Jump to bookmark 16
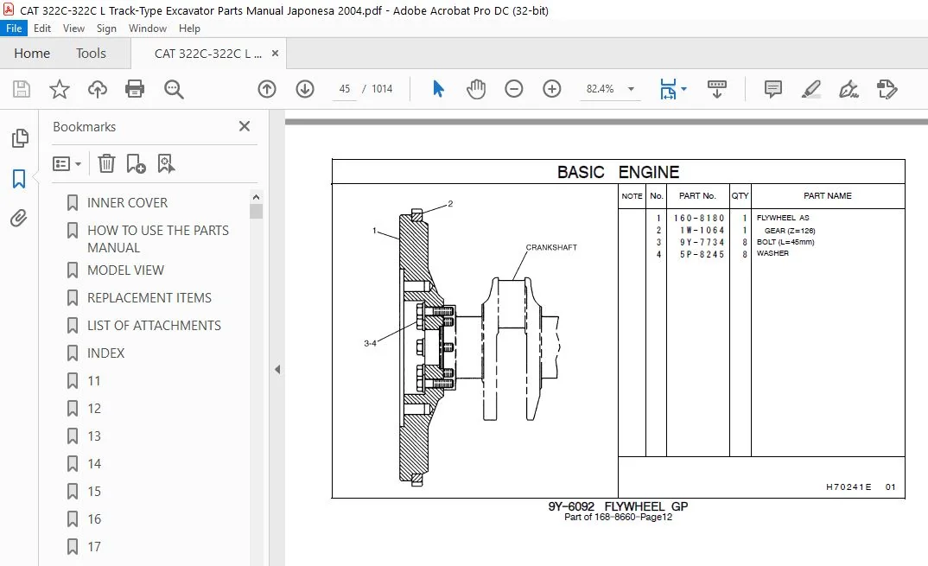This screenshot has width=928, height=566. point(94,518)
